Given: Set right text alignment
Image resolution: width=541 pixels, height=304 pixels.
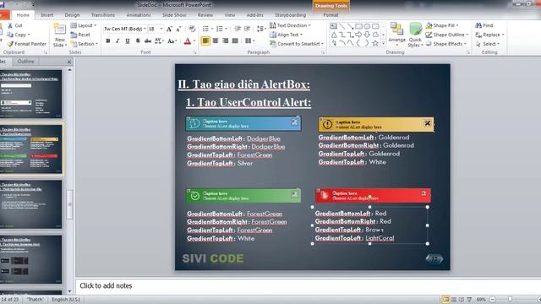Looking at the screenshot, I should coord(226,41).
